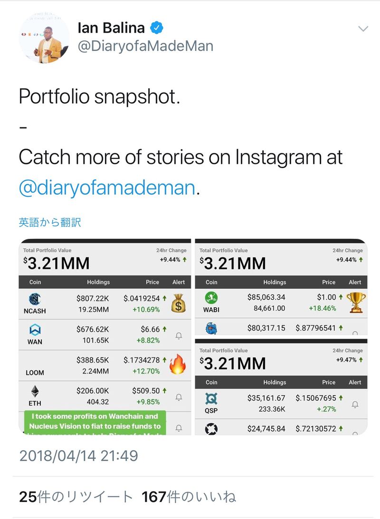View the 25 retweets list

click(x=76, y=497)
